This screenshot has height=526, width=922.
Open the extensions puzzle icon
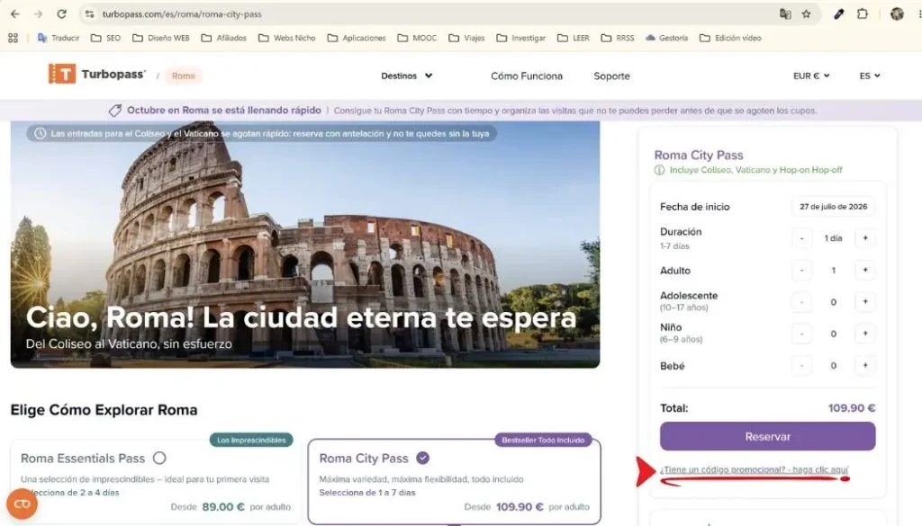click(862, 14)
